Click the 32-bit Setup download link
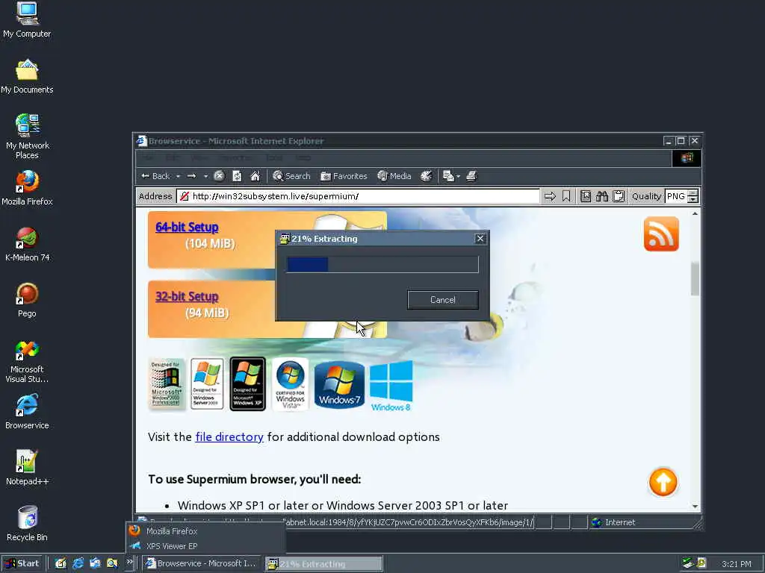Viewport: 765px width, 573px height. coord(187,297)
